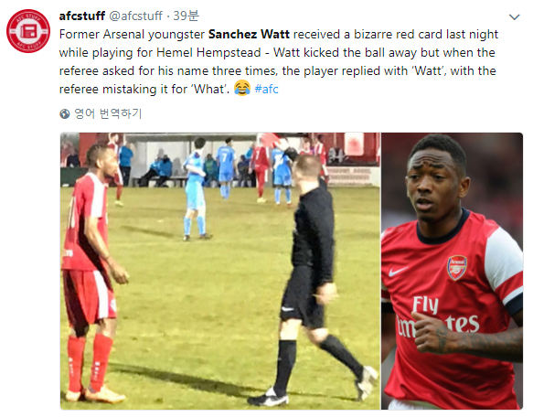Open the afcstuff red profile avatar
Screen dimensions: 533x417
pyautogui.click(x=28, y=31)
